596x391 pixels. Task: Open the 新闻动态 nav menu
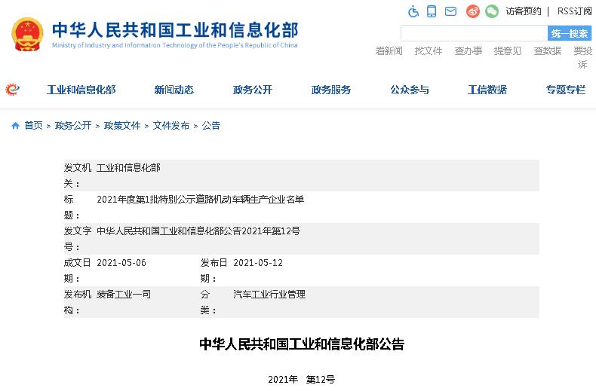[174, 90]
